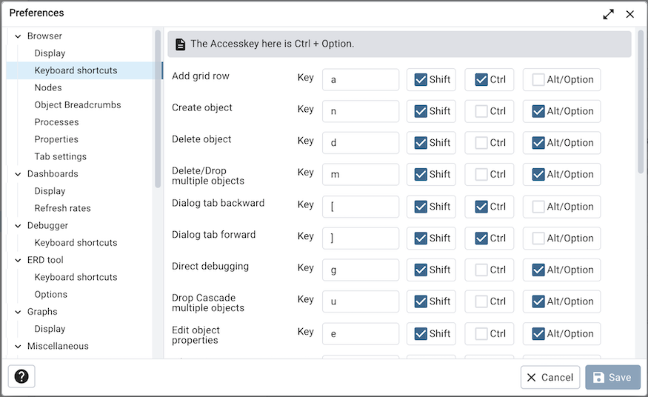Viewport: 648px width, 397px height.
Task: Click the Direct debugging key field
Action: [361, 270]
